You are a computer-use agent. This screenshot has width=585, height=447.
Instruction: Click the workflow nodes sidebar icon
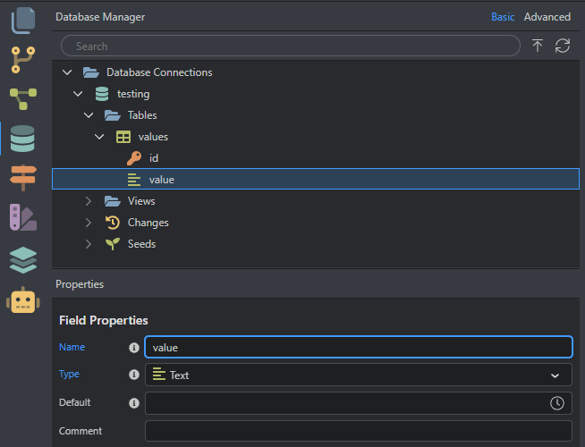click(22, 98)
